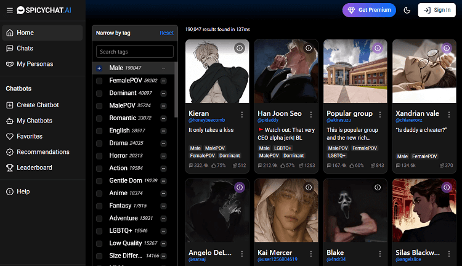Check the Horror tag checkbox
Screen dimensions: 462x266
[x=99, y=156]
